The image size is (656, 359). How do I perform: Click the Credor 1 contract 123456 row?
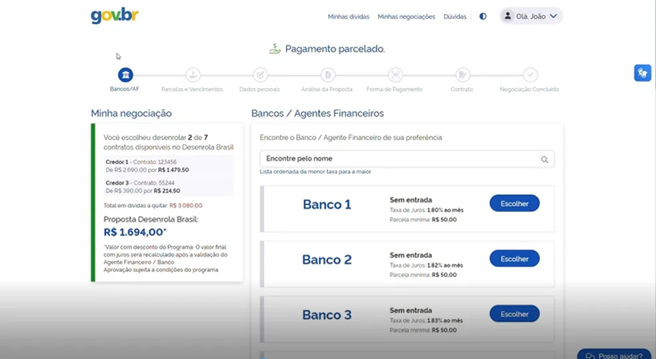[169, 166]
